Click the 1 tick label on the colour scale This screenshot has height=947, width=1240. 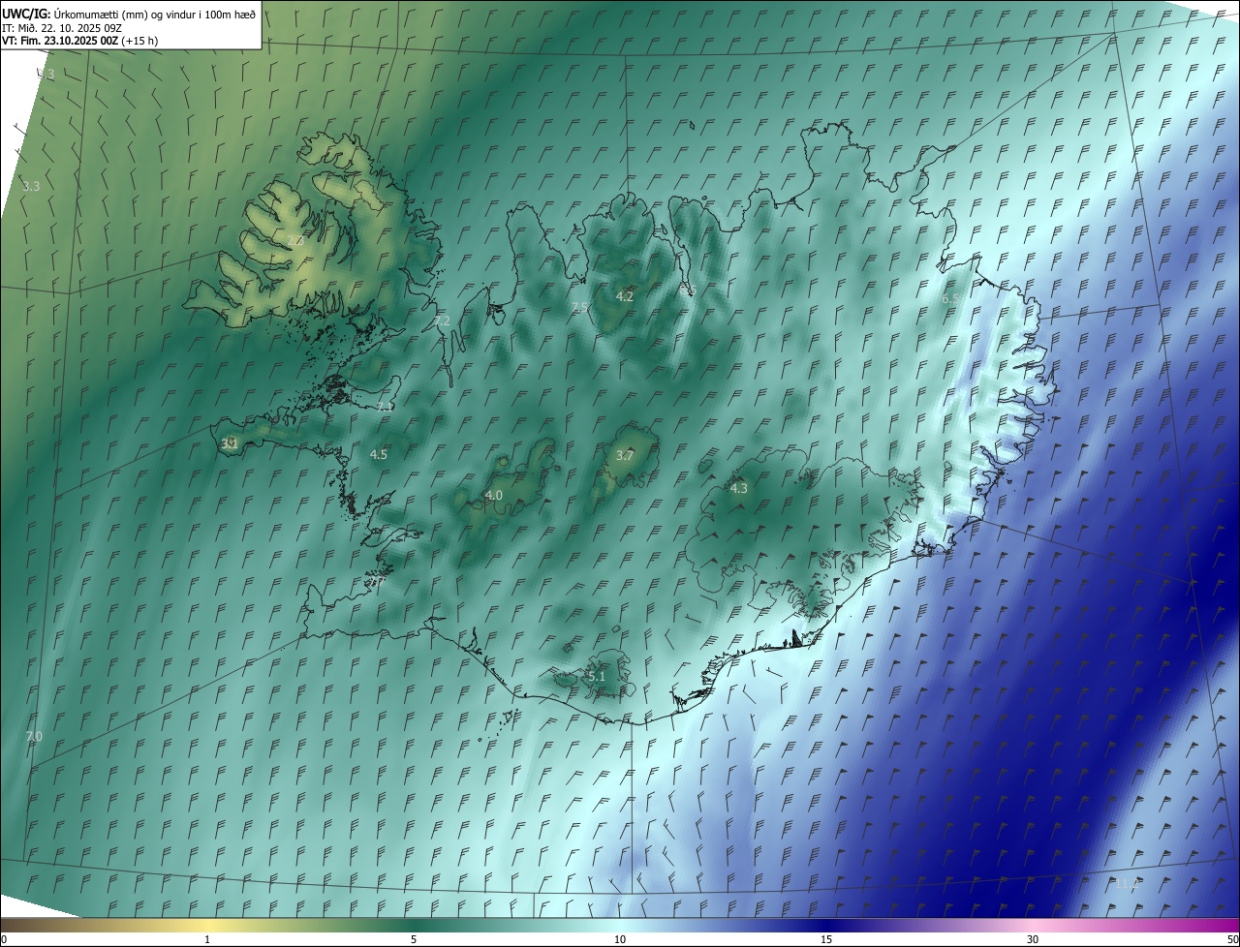[207, 939]
